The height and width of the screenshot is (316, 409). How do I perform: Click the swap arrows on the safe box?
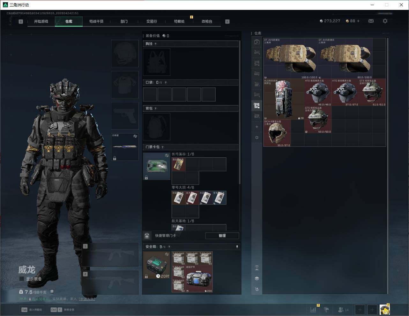167,254
